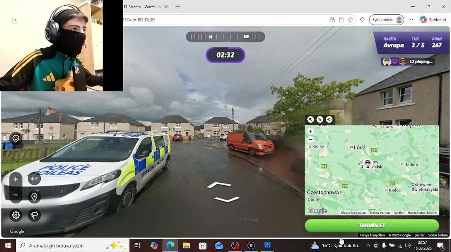Open the volume control in system tray
This screenshot has height=252, width=451.
pos(408,245)
